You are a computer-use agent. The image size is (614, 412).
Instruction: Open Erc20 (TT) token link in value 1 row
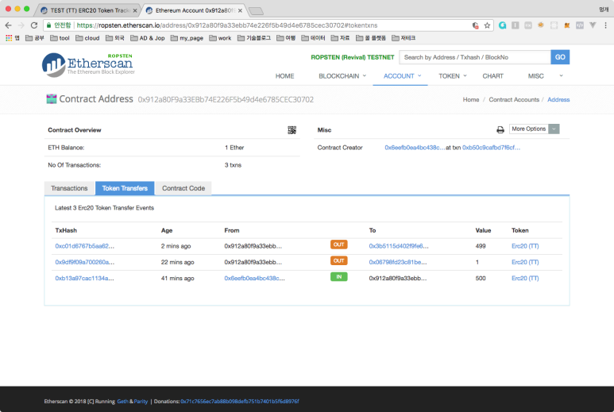pos(525,262)
